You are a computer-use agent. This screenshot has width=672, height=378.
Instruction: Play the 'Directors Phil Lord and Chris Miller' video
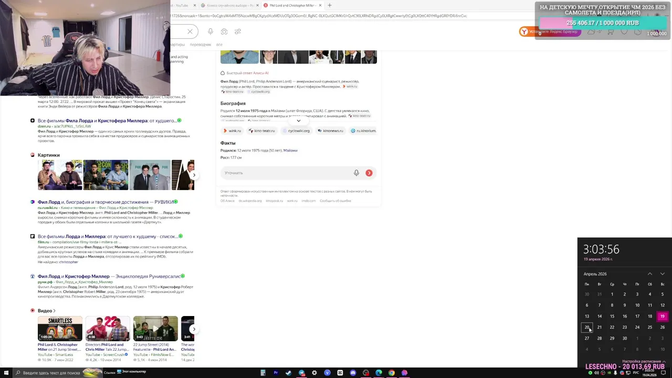coord(108,329)
